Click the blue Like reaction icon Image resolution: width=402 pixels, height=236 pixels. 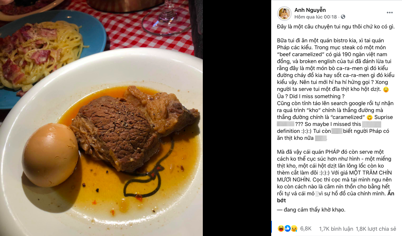(287, 228)
